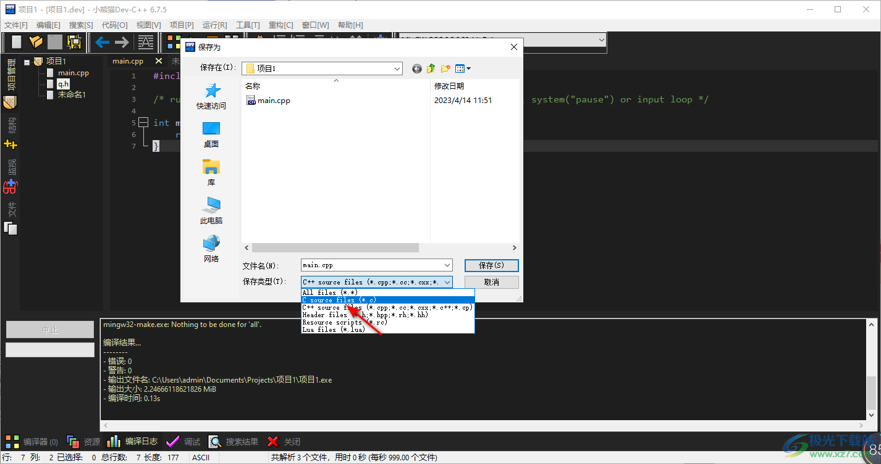Select main.cpp in the project tree
This screenshot has width=881, height=464.
[x=74, y=73]
